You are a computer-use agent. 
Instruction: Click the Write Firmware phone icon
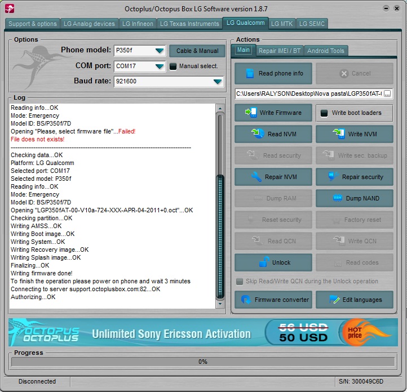(251, 113)
